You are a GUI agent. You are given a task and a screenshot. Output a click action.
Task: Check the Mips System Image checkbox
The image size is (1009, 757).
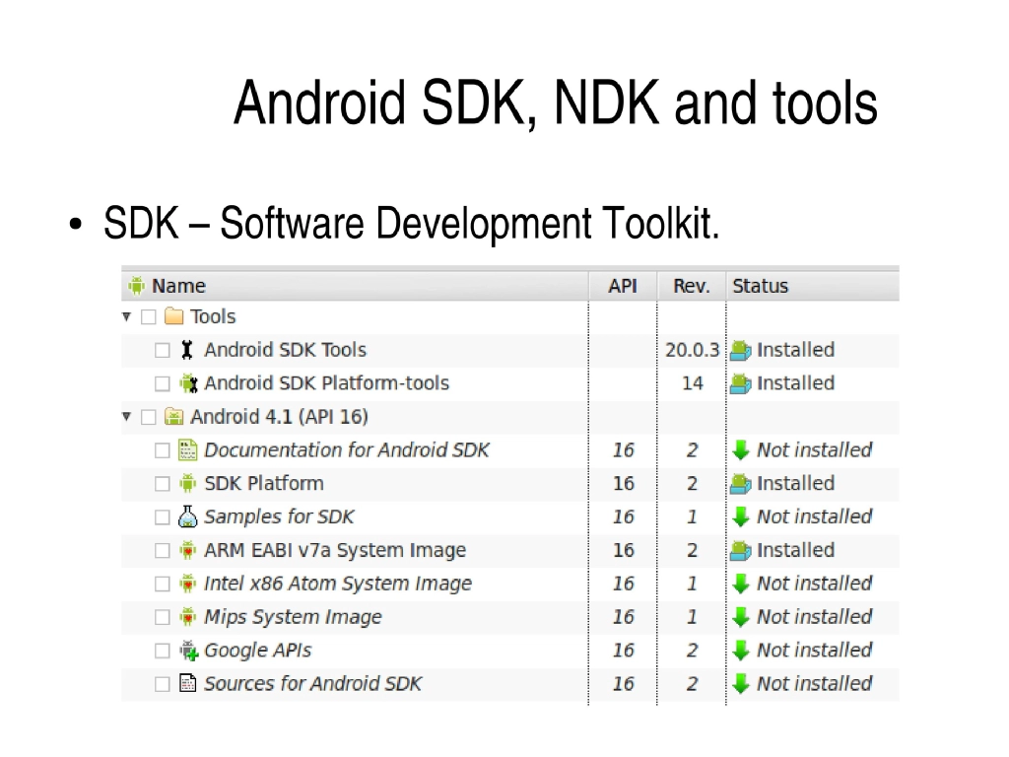point(163,617)
